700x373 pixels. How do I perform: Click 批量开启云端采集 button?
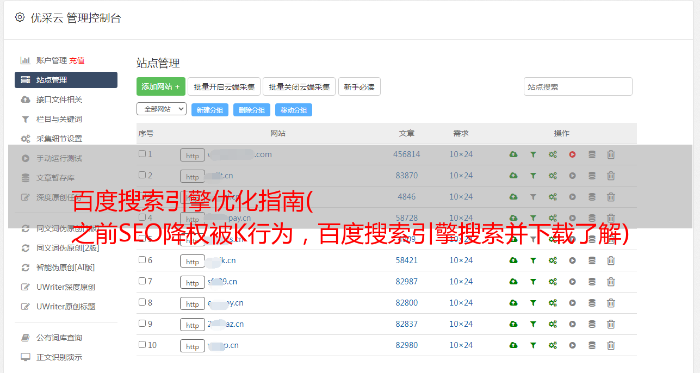pyautogui.click(x=224, y=86)
